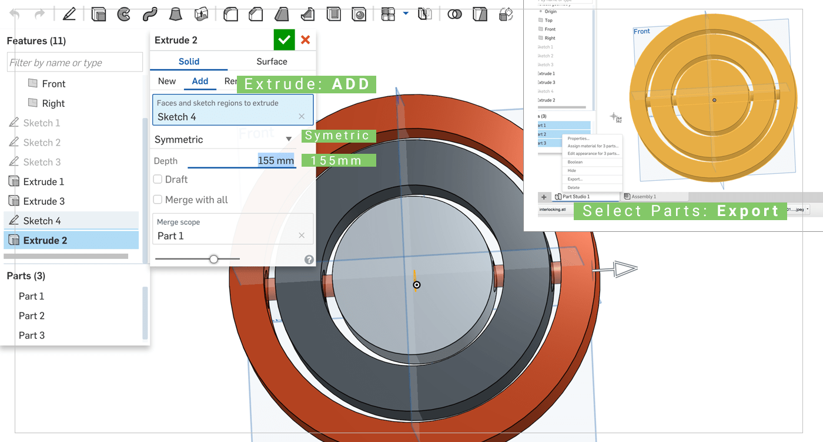This screenshot has width=823, height=442.
Task: Select the Extrude tool in the toolbar
Action: coord(99,14)
